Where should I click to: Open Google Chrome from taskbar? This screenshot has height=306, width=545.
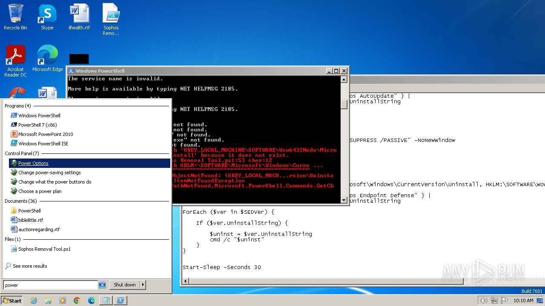pos(77,300)
